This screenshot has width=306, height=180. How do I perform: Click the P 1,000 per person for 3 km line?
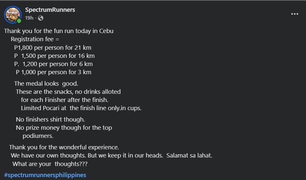53,72
